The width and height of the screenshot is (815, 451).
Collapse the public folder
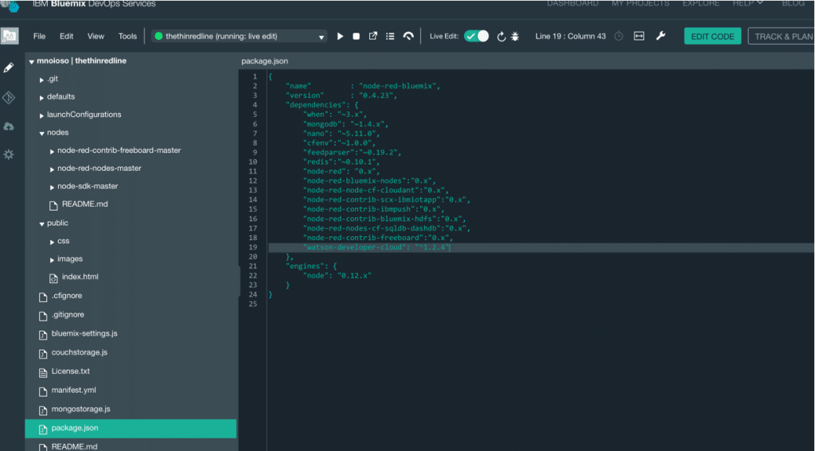click(42, 224)
